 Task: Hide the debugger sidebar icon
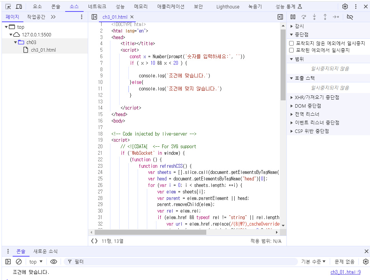pos(280,17)
